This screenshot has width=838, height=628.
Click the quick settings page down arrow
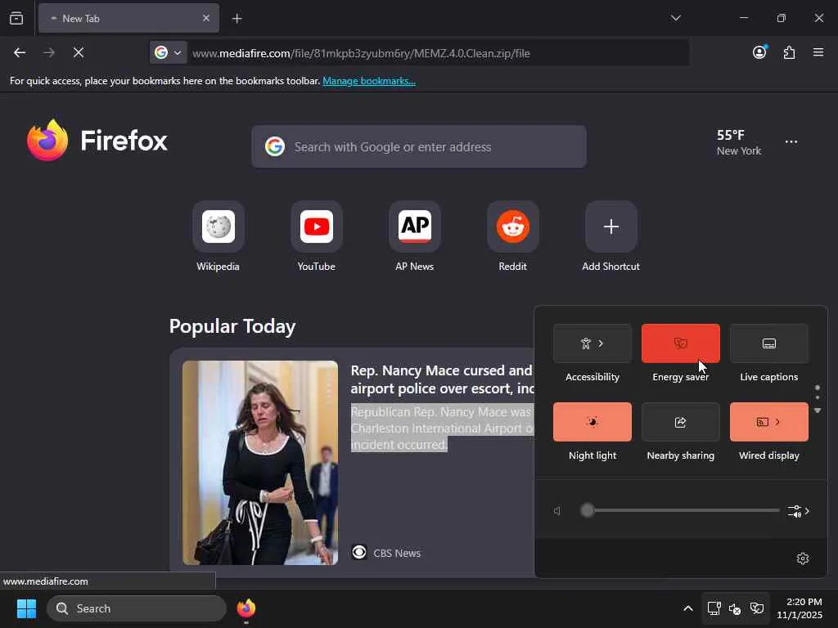(818, 410)
